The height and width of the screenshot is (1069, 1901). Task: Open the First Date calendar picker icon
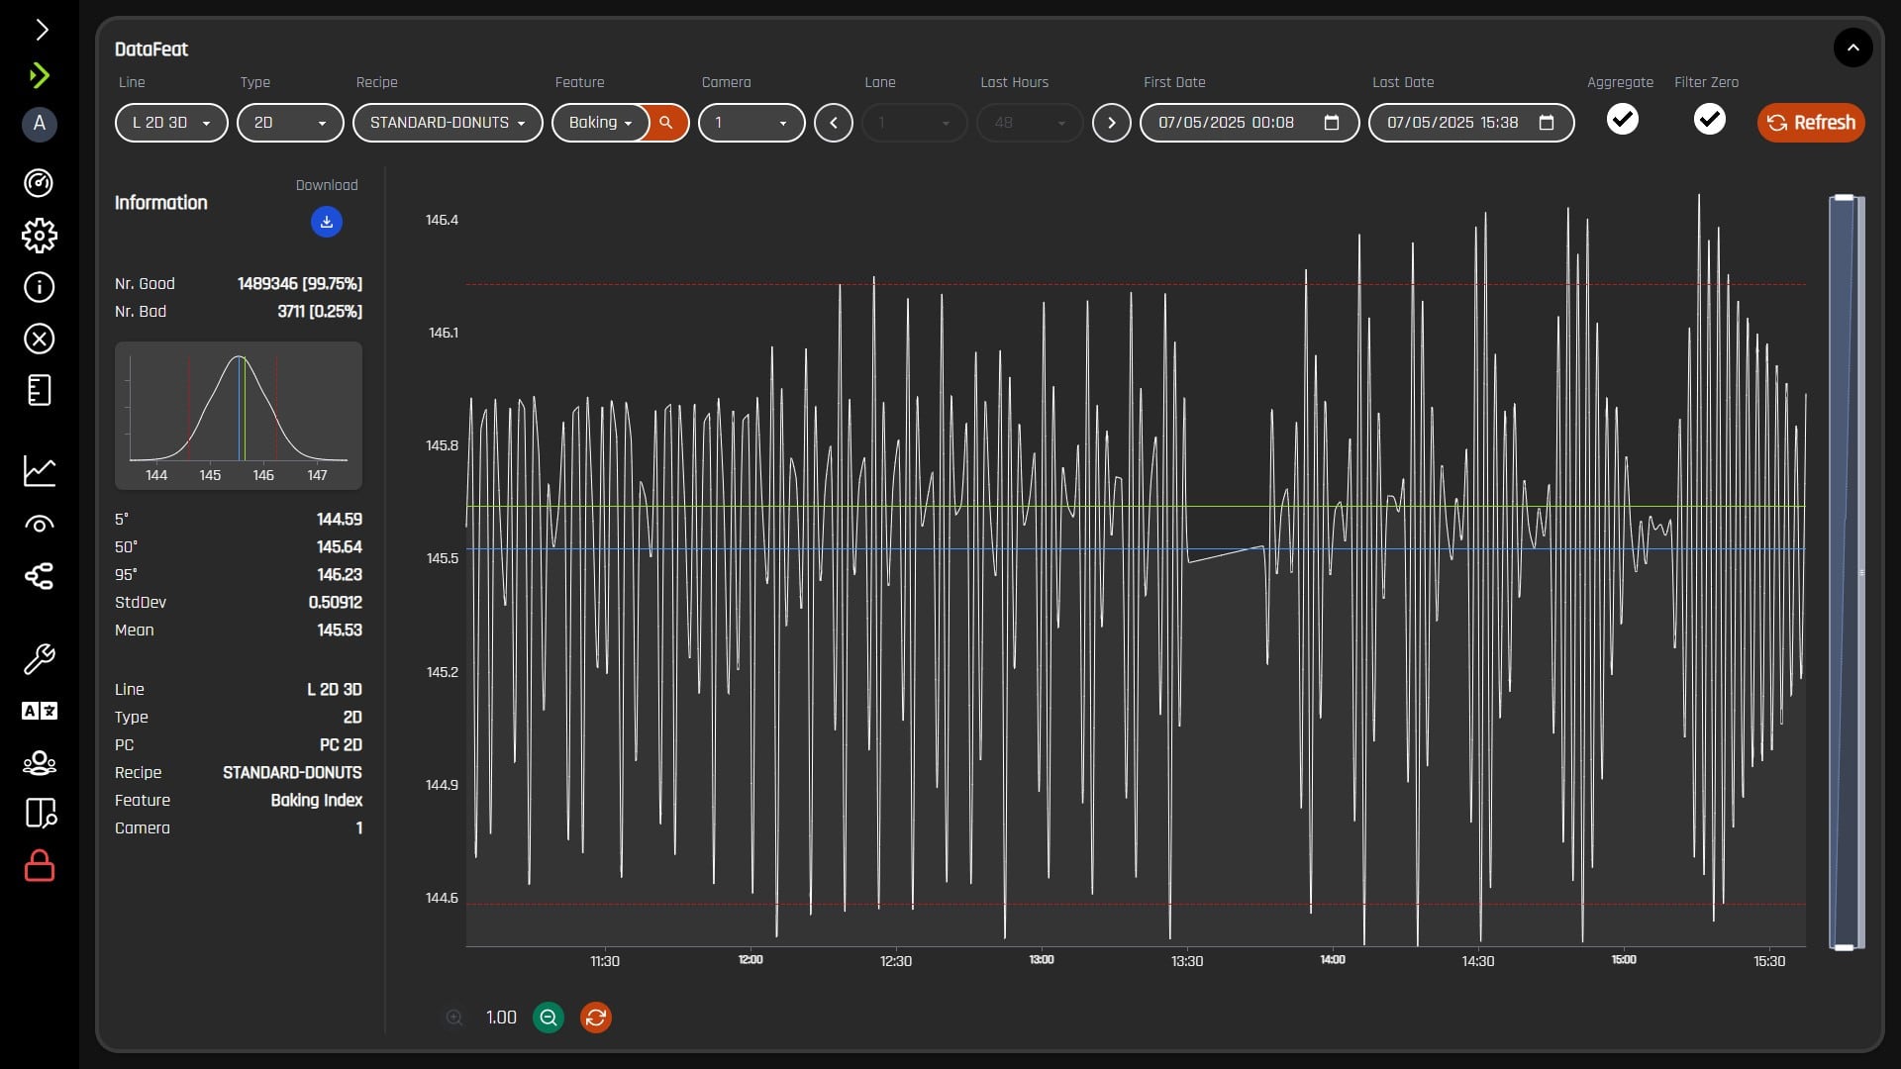coord(1332,123)
